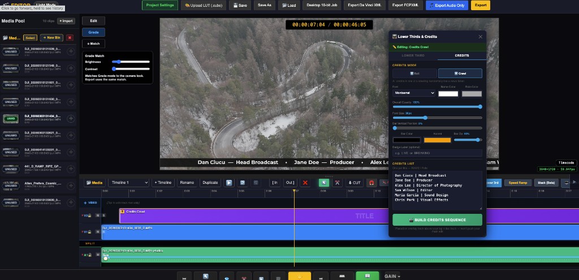Click the blue gem icon in the bottom bar

(x=227, y=276)
